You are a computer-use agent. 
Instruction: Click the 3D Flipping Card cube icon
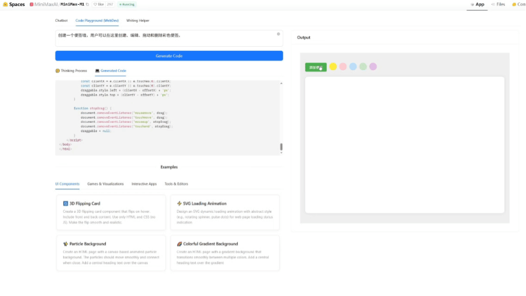pyautogui.click(x=65, y=204)
